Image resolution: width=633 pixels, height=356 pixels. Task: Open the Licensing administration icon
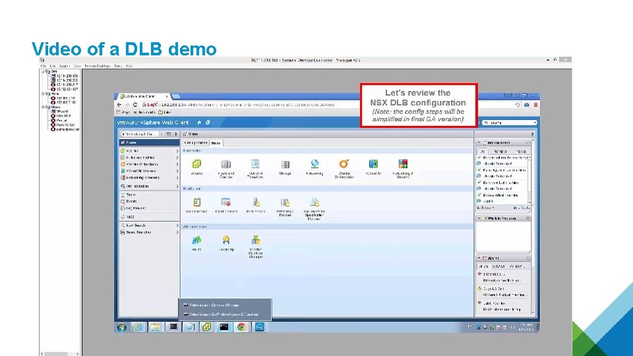(x=226, y=240)
